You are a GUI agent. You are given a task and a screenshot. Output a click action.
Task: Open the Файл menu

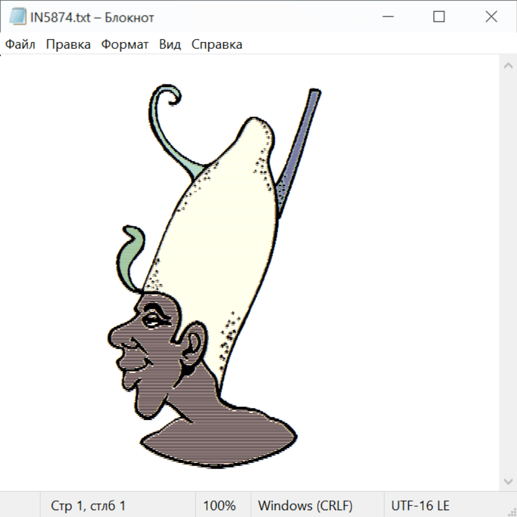(21, 45)
